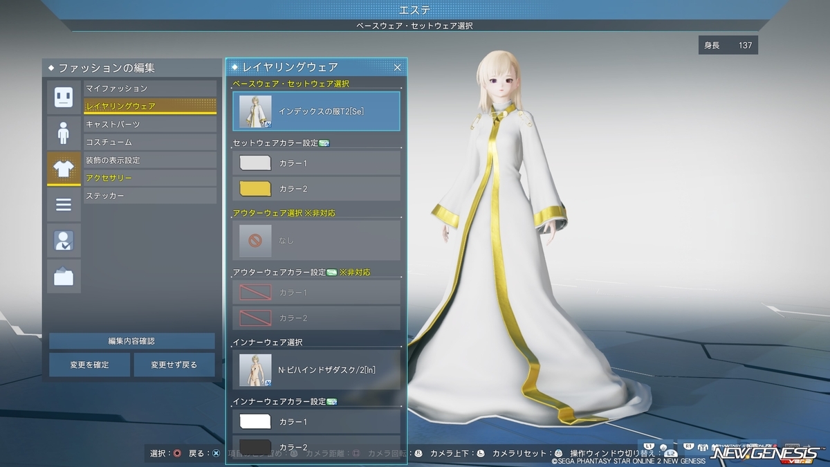Click the 選択 circle button hint

click(x=178, y=454)
